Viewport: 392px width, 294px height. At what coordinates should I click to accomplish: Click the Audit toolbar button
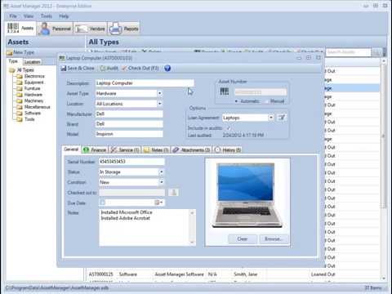click(109, 68)
